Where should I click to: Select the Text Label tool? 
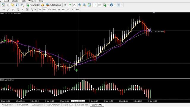coord(27,10)
